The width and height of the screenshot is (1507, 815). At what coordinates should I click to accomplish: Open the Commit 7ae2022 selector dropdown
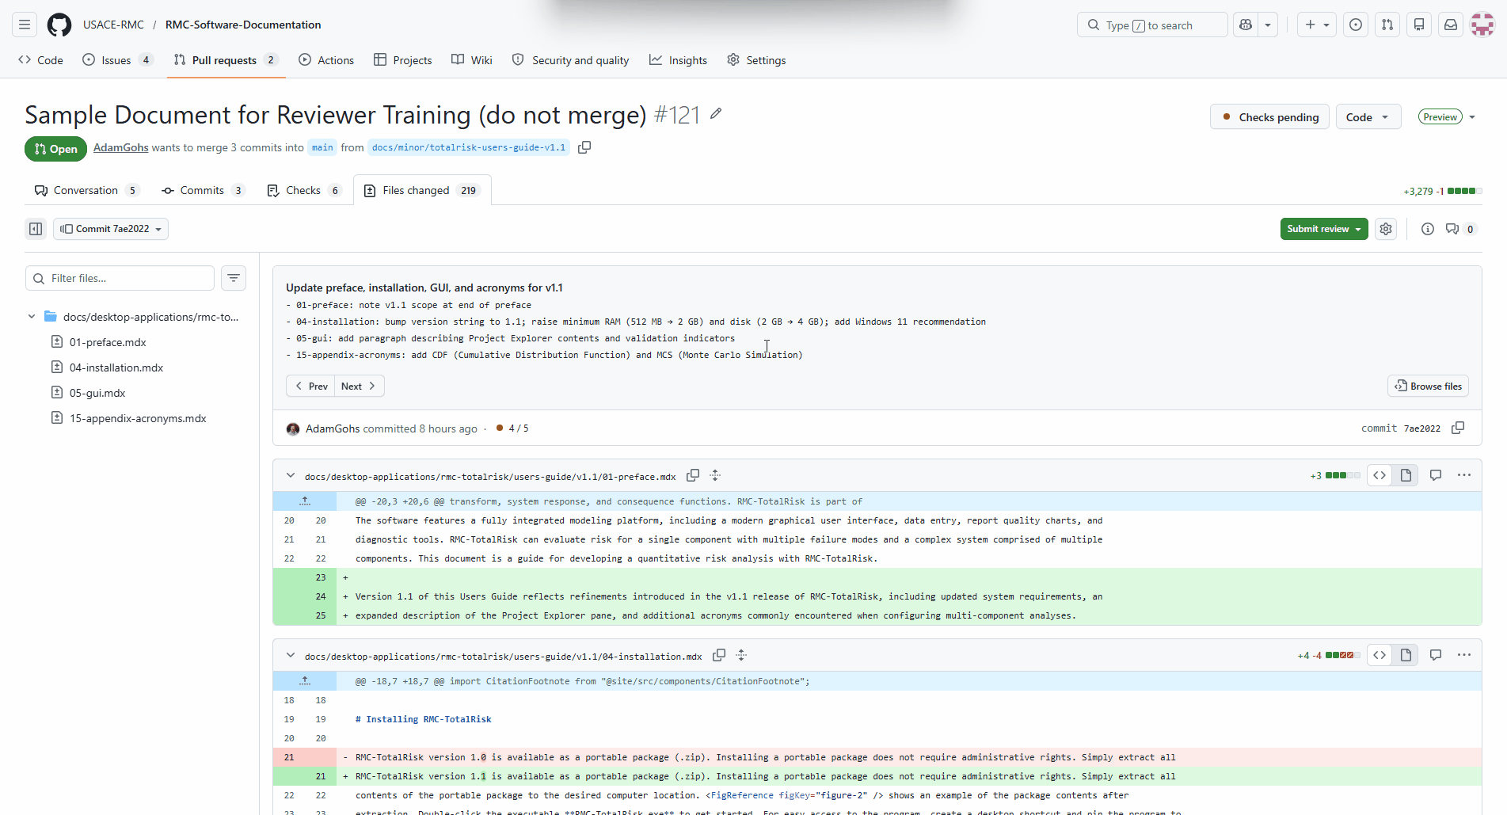click(x=111, y=229)
